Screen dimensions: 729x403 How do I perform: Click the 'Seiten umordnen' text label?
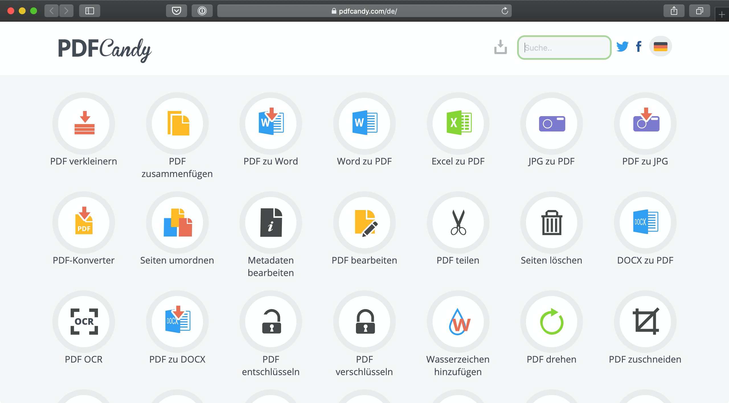point(177,260)
